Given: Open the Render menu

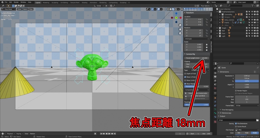Looking at the screenshot, I should [x=16, y=2].
